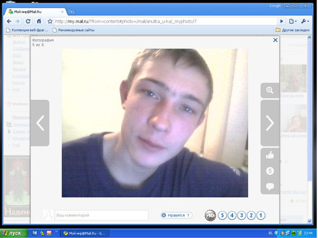Viewport: 318px width, 238px height.
Task: Reload the page in browser toolbar
Action: tap(28, 21)
